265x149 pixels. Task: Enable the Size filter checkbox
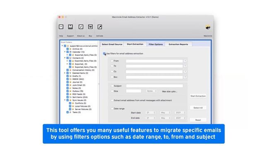click(x=112, y=91)
